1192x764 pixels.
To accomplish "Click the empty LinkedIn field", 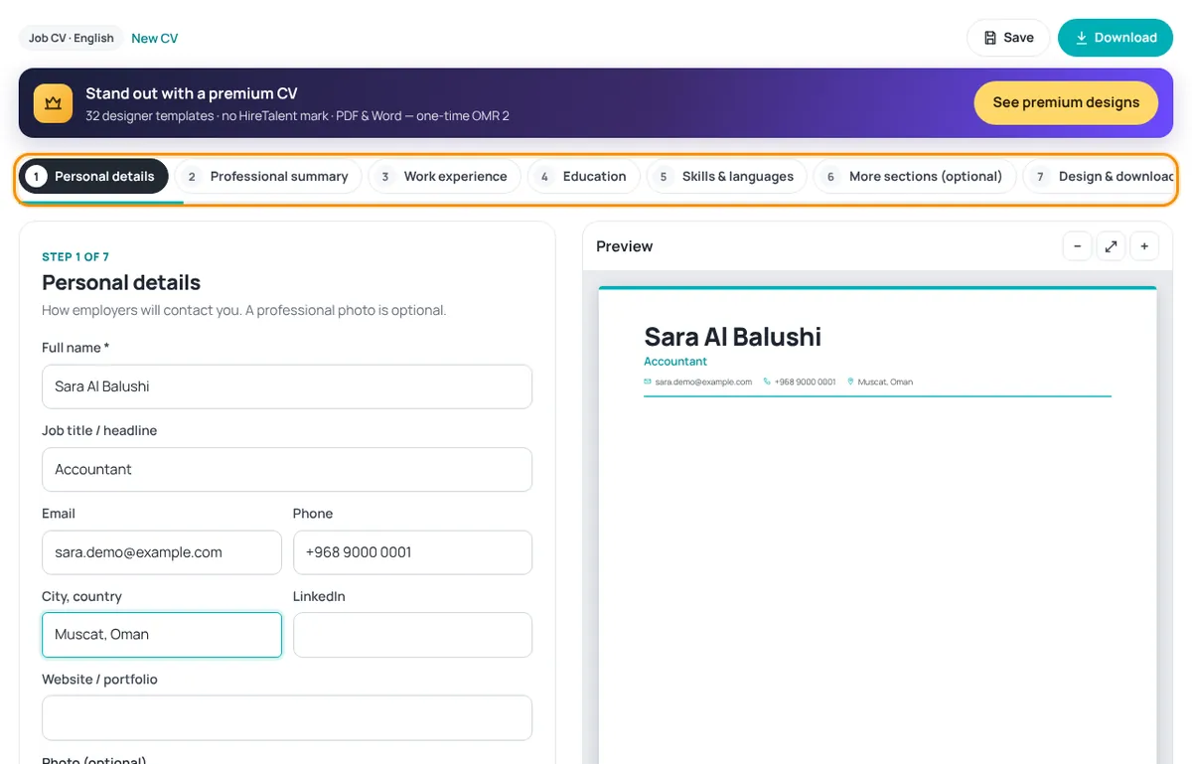I will [412, 635].
